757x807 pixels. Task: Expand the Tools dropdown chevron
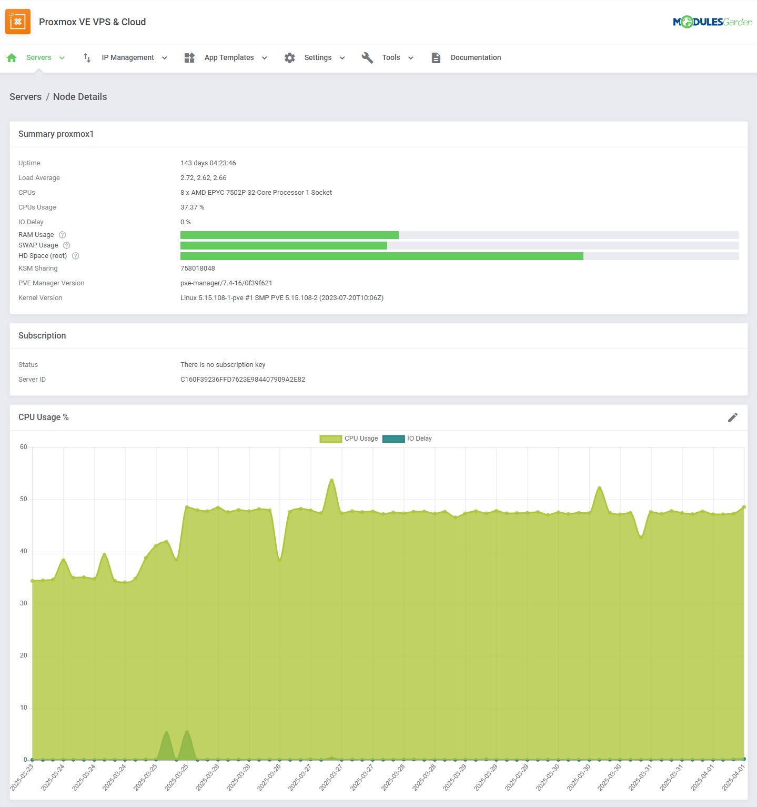[x=411, y=58]
